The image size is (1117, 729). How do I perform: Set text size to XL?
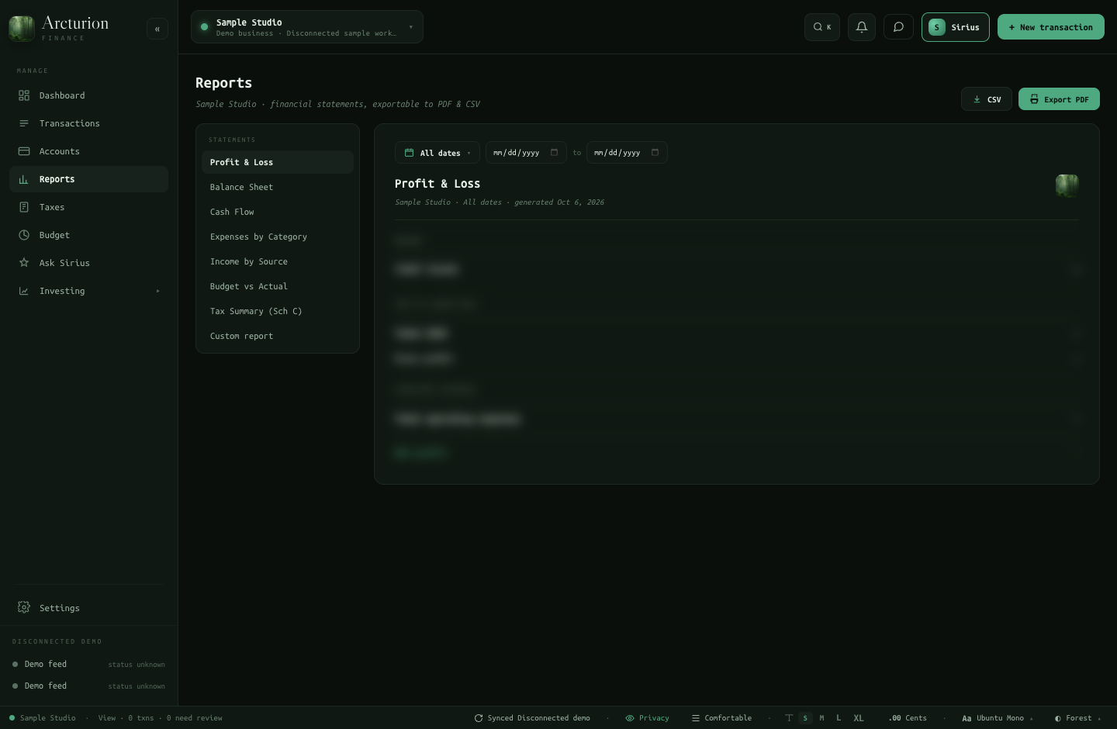click(859, 718)
